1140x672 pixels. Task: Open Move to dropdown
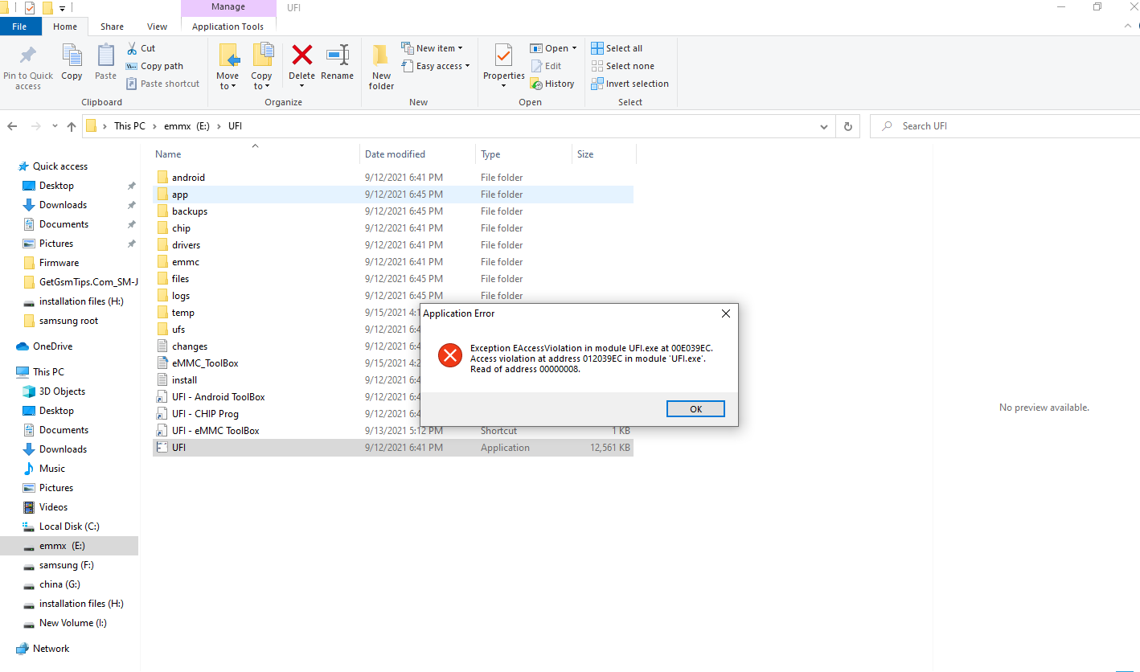pyautogui.click(x=228, y=81)
